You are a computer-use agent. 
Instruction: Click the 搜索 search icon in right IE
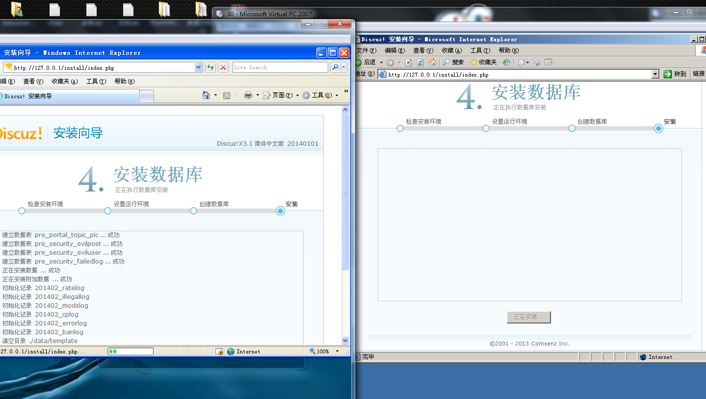(446, 62)
